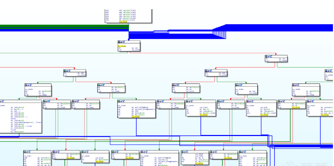The height and width of the screenshot is (166, 334).
Task: Click highlighted loc_43120 in the #0x97AD5B41 block
Action: coord(296,107)
